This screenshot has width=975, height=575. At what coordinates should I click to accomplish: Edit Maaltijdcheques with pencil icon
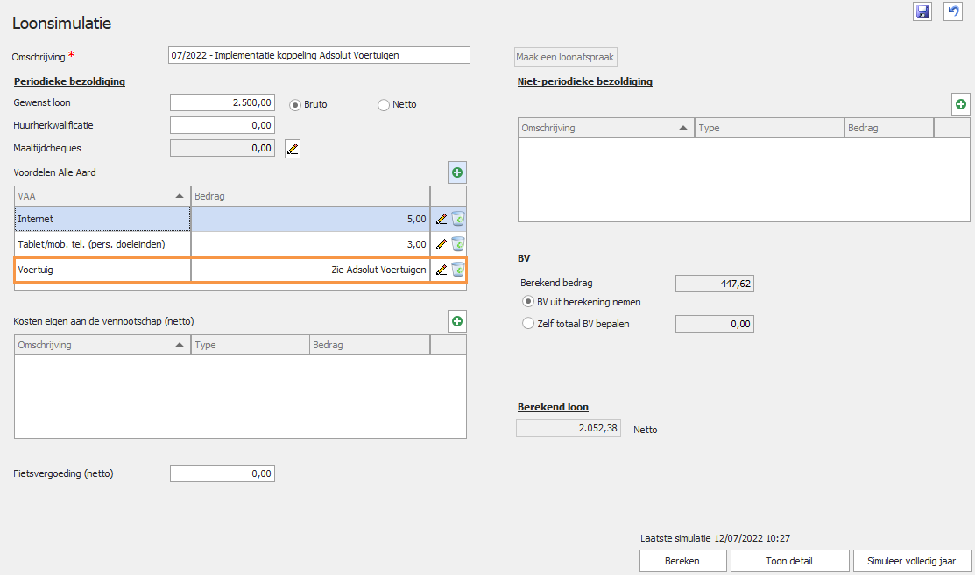(x=293, y=149)
